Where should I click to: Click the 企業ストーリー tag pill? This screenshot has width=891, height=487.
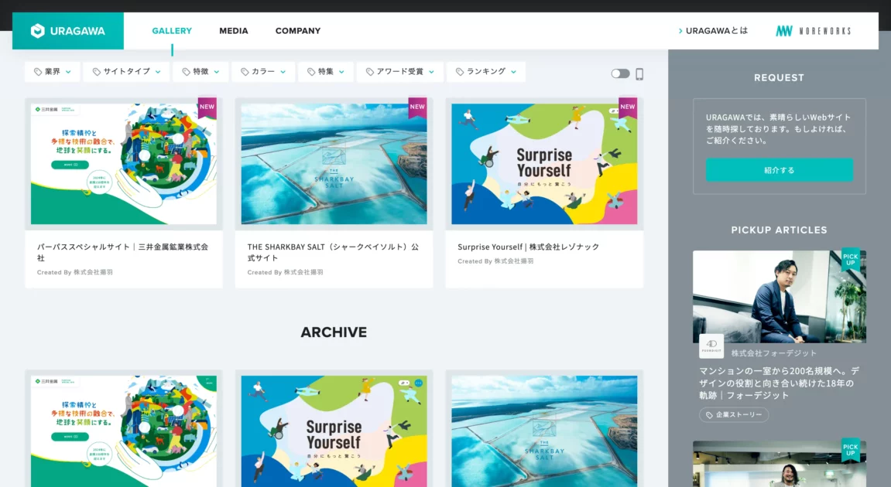(734, 415)
